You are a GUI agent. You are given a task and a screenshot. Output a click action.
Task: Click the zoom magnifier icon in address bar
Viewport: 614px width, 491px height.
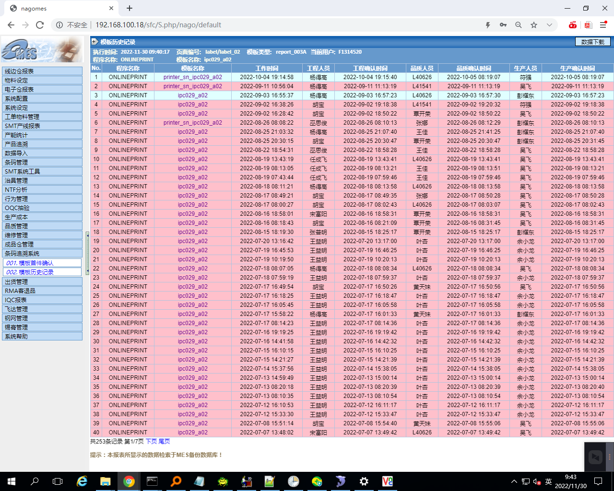[x=519, y=25]
